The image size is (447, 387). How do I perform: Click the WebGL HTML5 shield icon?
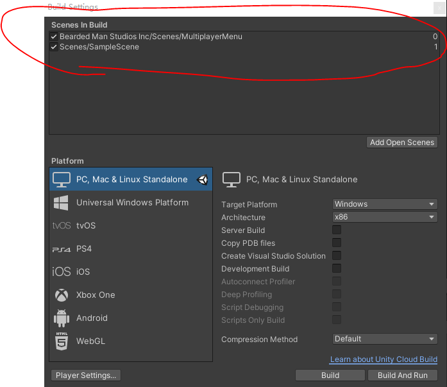click(62, 341)
